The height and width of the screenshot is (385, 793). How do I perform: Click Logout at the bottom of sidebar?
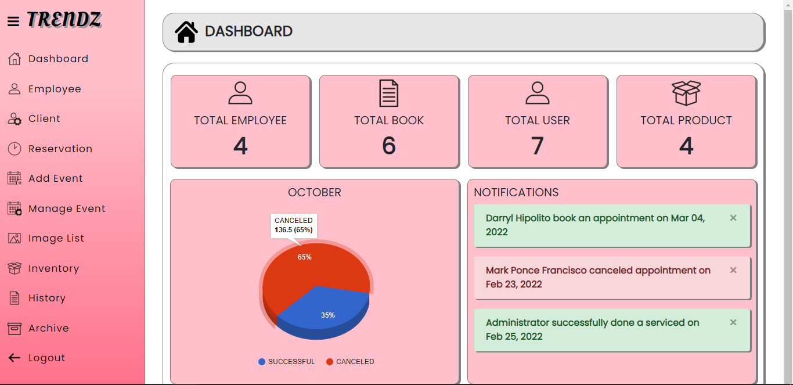click(46, 358)
